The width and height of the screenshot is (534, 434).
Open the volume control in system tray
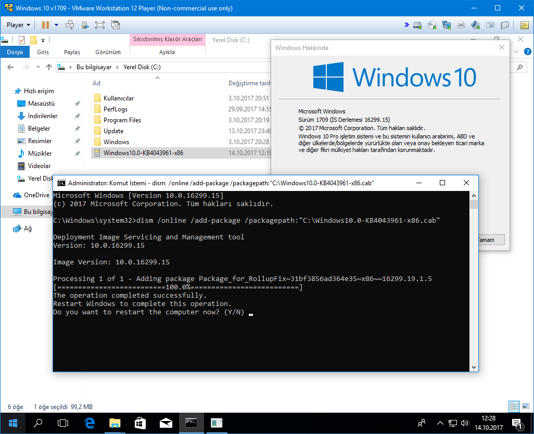point(465,423)
